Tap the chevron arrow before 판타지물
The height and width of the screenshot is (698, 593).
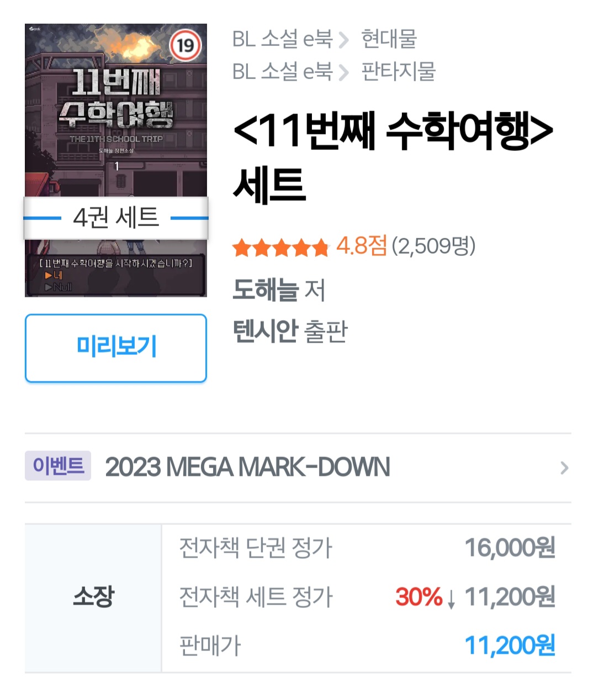(x=344, y=72)
